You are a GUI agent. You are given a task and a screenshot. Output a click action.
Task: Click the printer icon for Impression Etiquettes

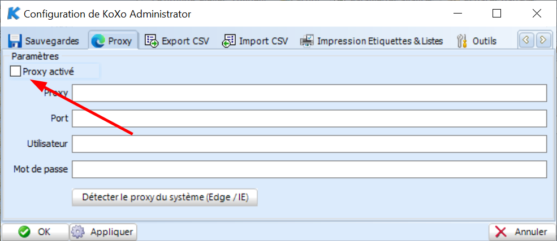[307, 41]
